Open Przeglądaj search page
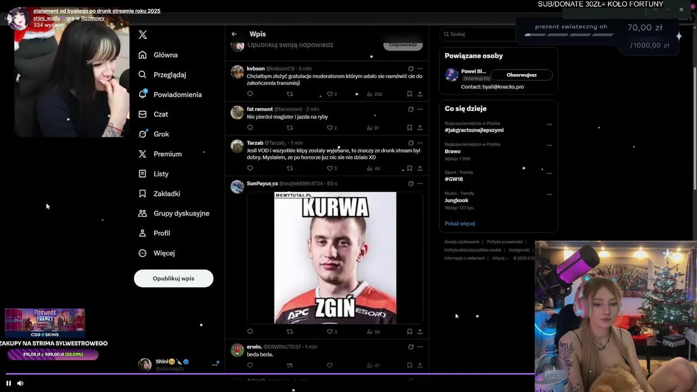This screenshot has height=392, width=697. pos(162,75)
